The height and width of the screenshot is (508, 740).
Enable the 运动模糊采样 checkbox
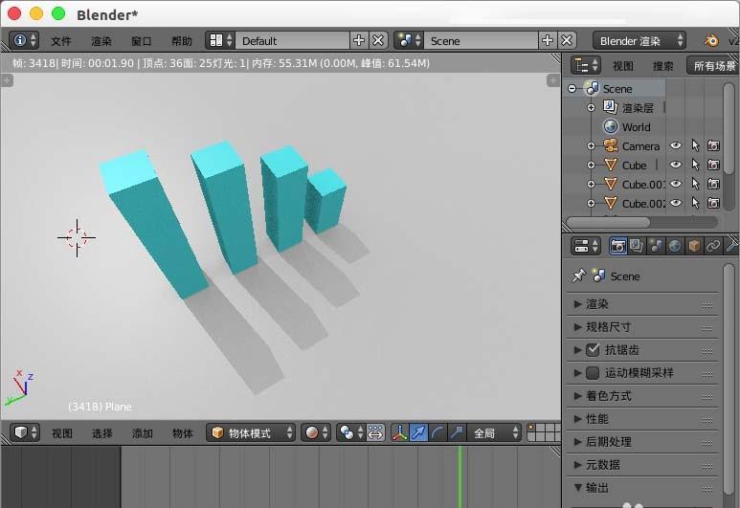[593, 372]
